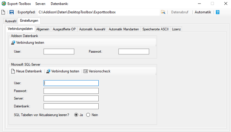The width and height of the screenshot is (231, 132).
Task: Switch to Speicherorte ASCII tab
Action: (x=155, y=29)
